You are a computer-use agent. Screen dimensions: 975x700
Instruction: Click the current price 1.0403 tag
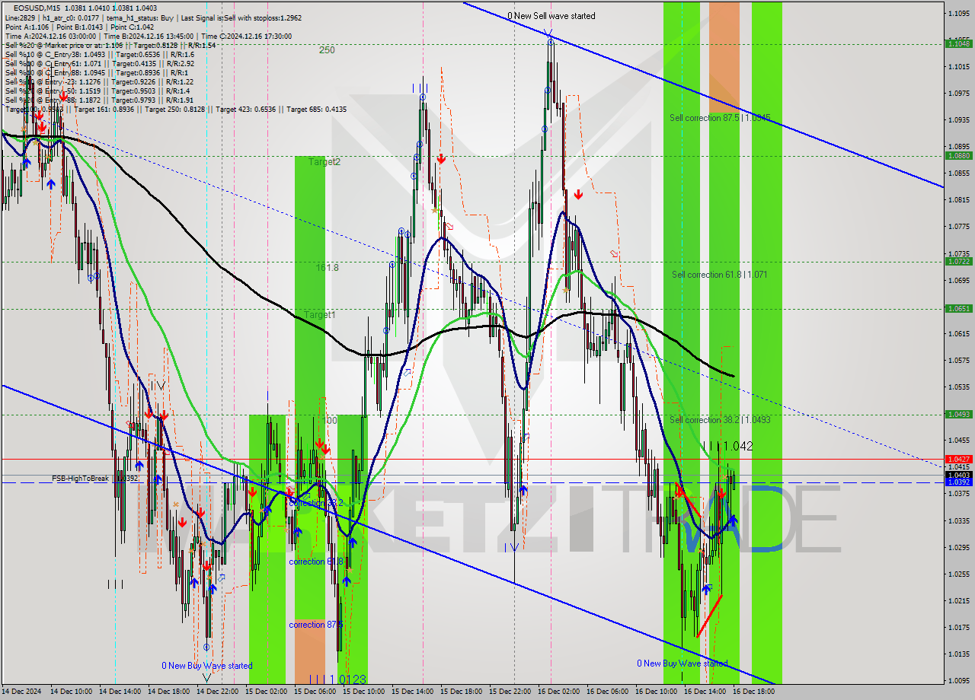[958, 475]
